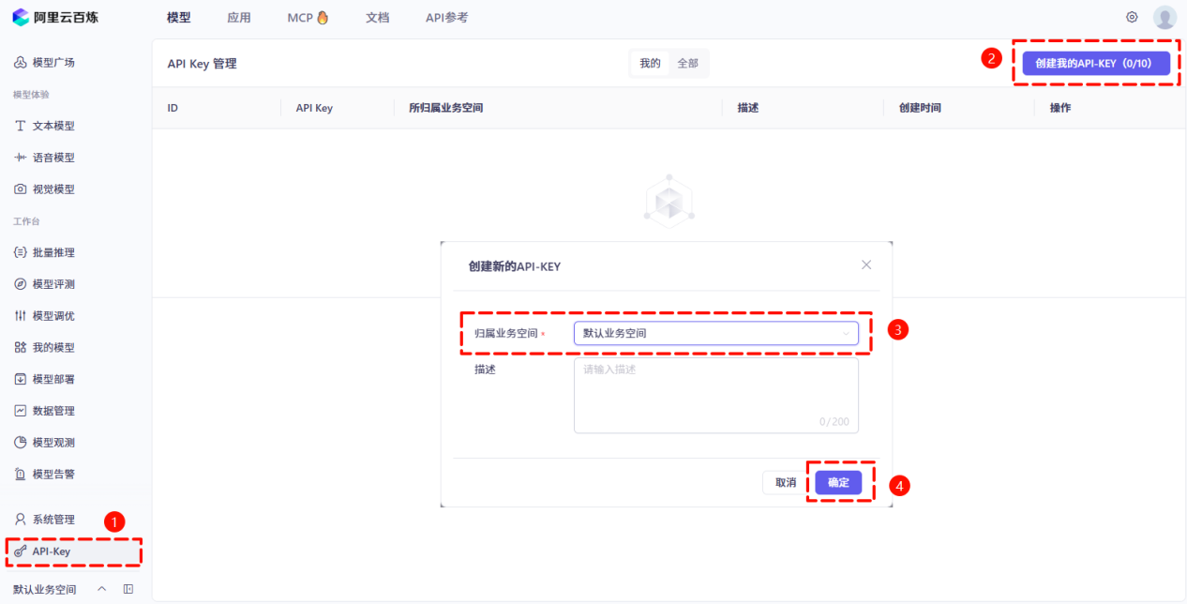1187x604 pixels.
Task: Click the 视觉模型 camera icon
Action: tap(20, 189)
